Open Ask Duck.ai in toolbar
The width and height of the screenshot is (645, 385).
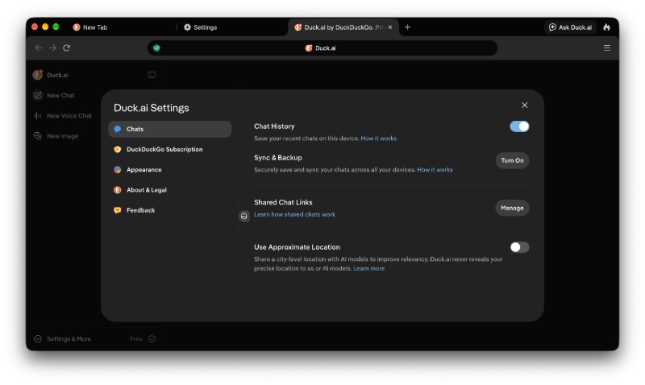click(x=571, y=27)
